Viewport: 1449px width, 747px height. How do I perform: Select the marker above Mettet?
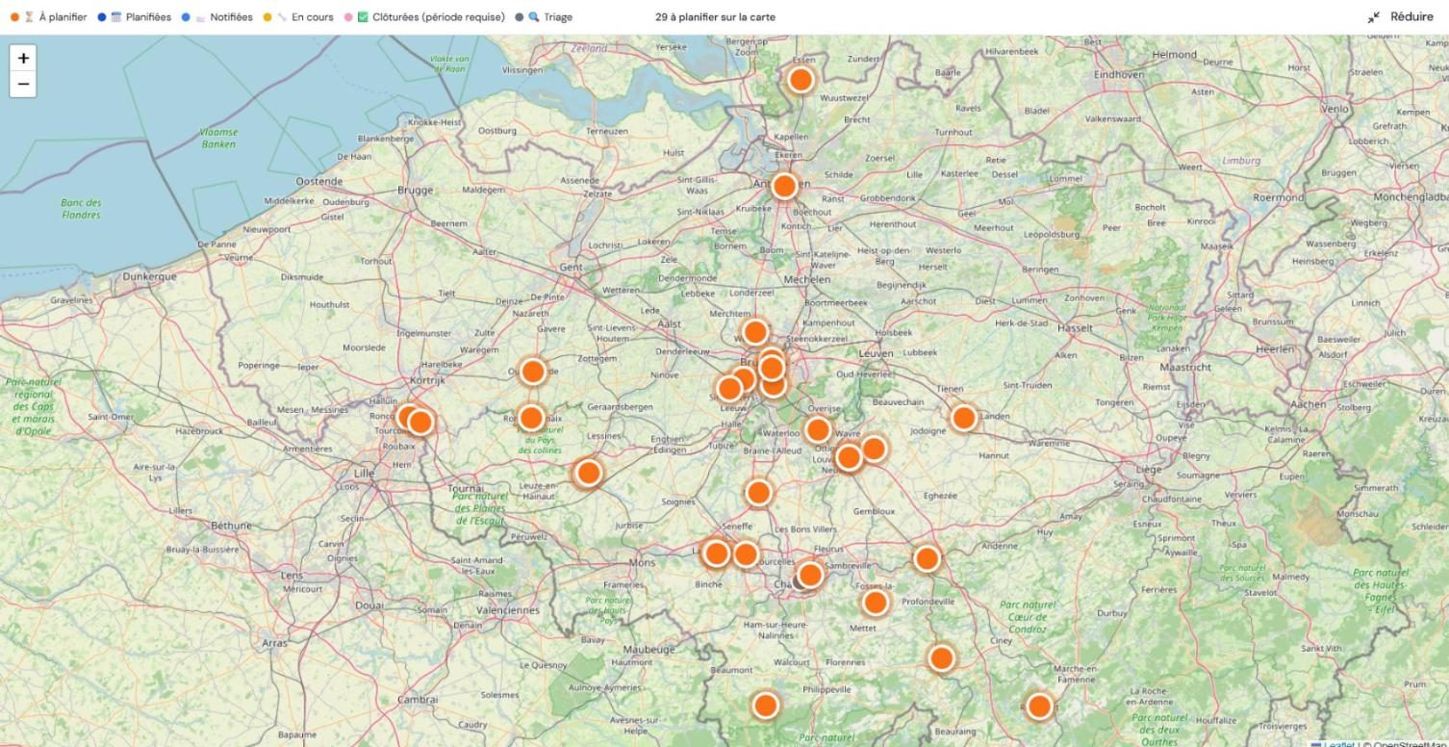point(875,604)
